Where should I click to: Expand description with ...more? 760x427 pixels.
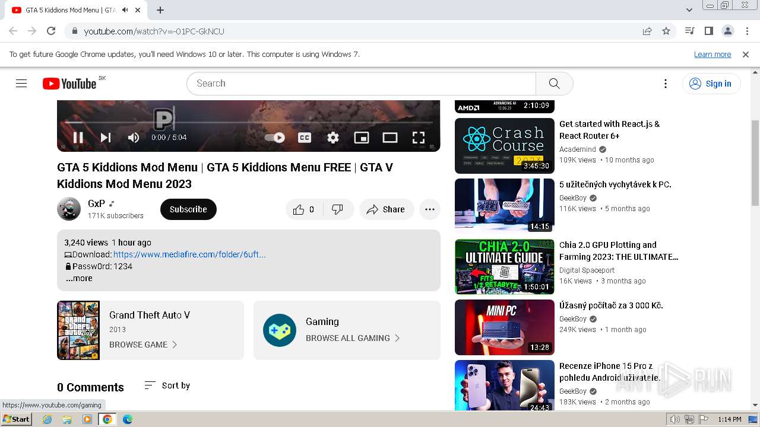coord(79,278)
